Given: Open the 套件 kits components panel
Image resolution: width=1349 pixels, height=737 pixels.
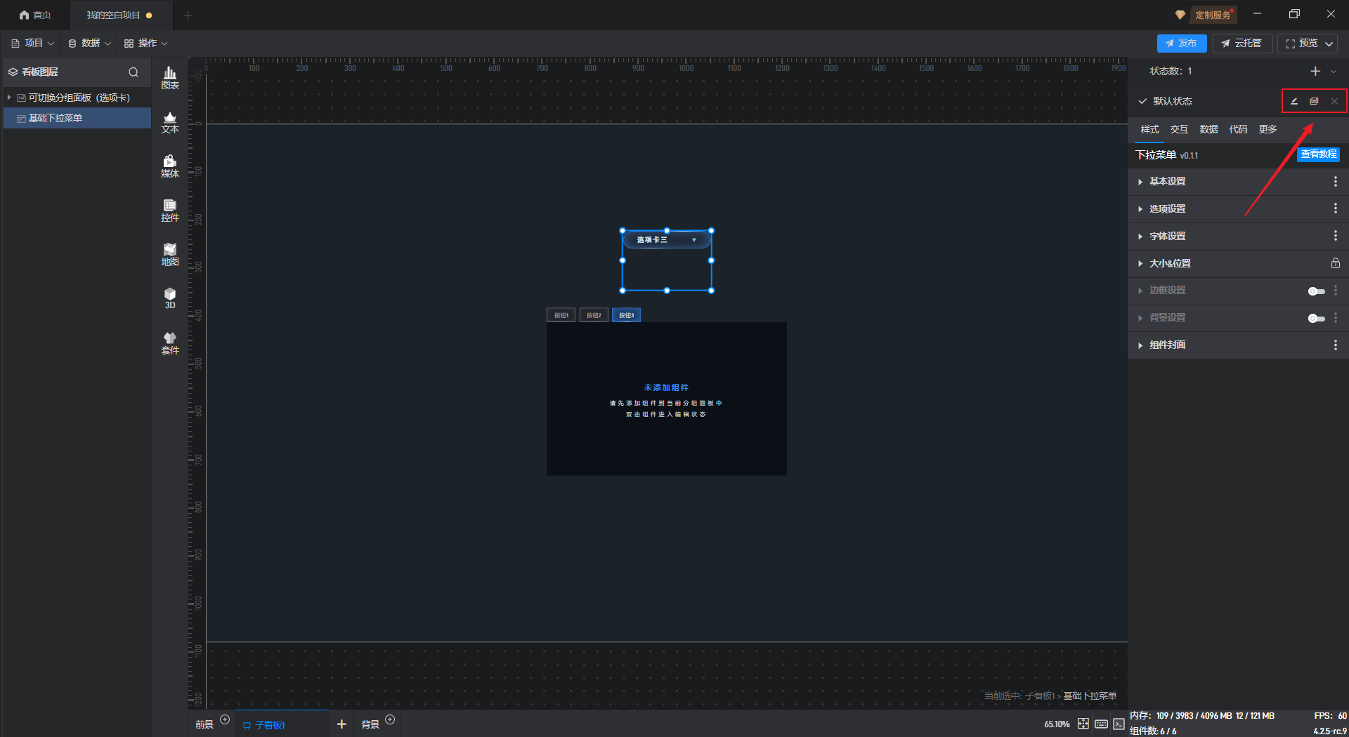Looking at the screenshot, I should [170, 343].
